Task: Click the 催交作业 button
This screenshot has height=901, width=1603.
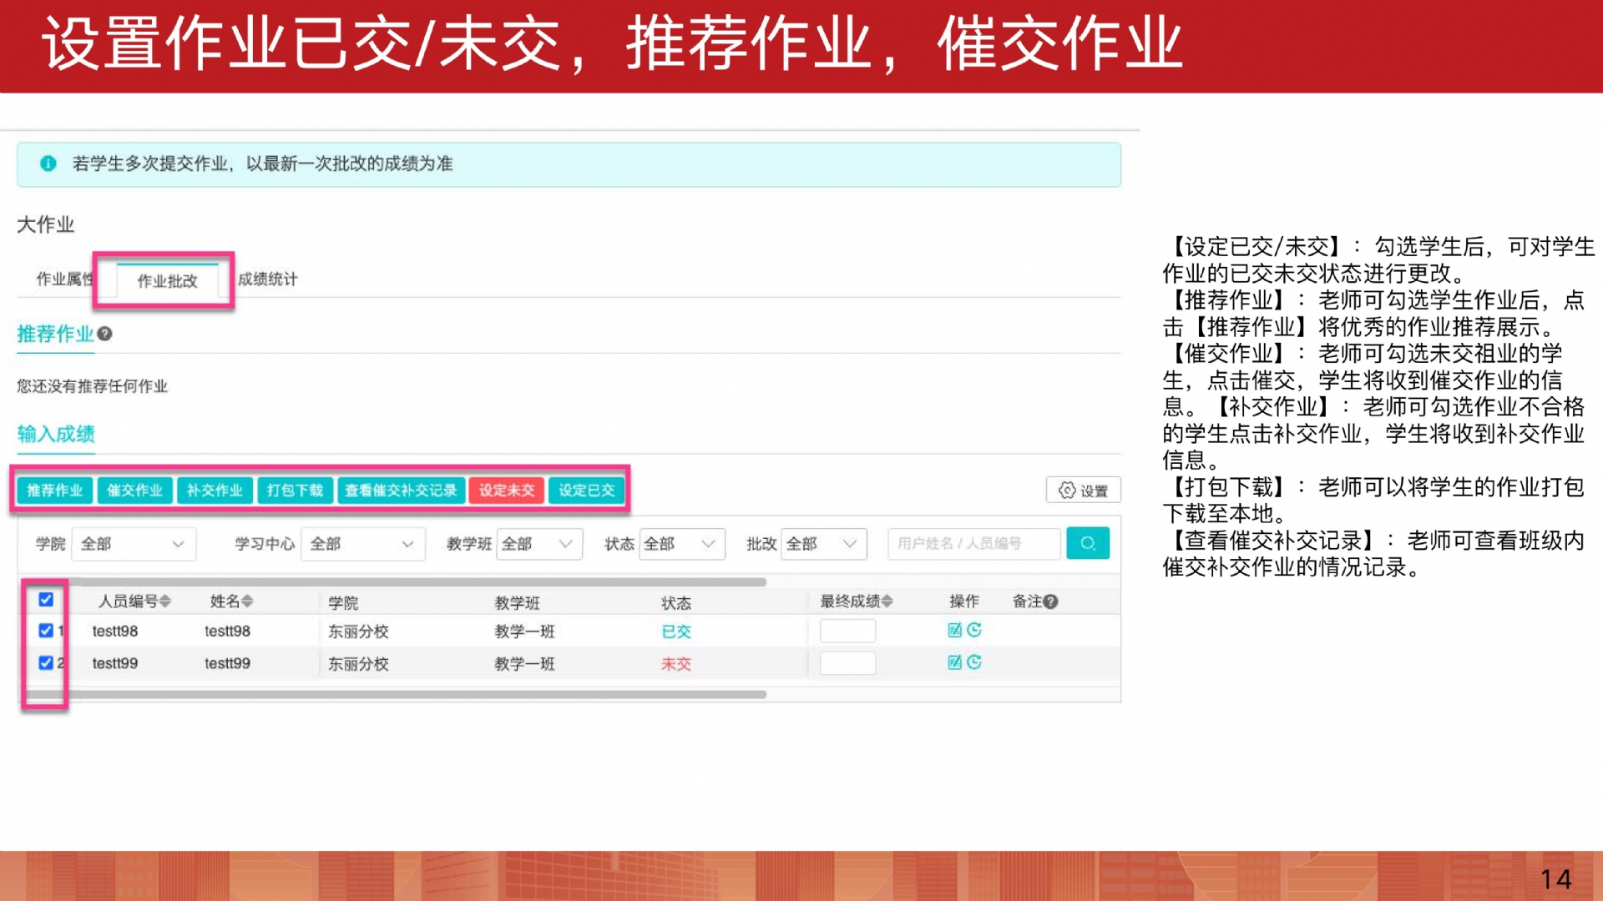Action: 134,491
